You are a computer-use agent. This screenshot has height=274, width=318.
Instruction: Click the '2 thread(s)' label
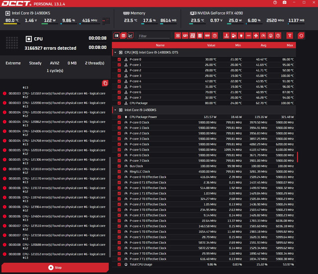[95, 63]
